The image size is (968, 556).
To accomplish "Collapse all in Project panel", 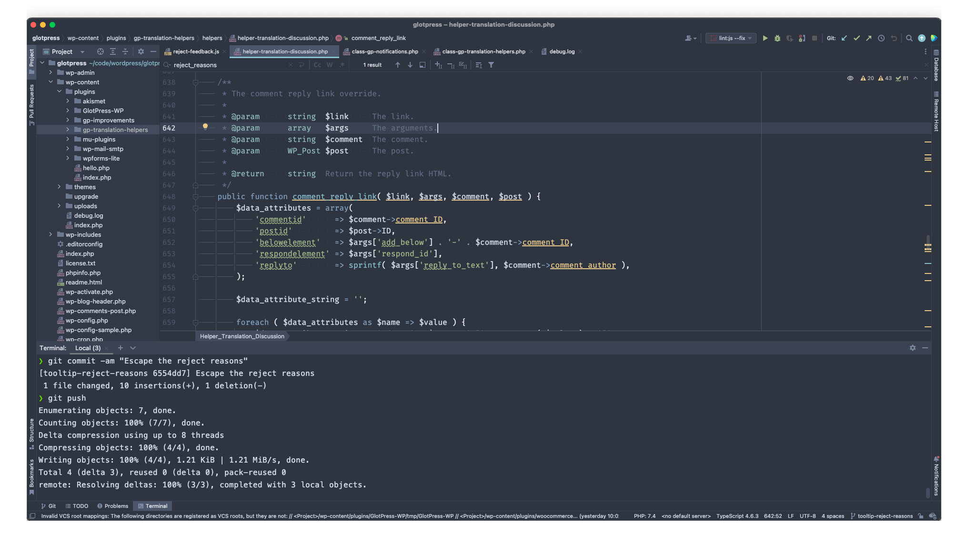I will 125,51.
